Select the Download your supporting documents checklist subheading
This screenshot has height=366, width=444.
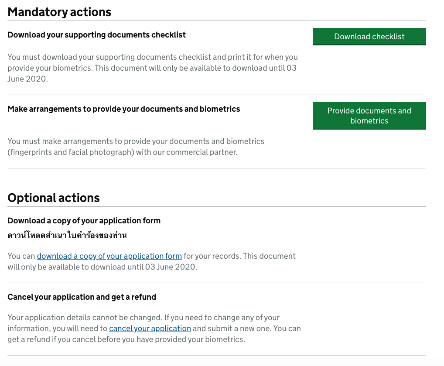(96, 35)
